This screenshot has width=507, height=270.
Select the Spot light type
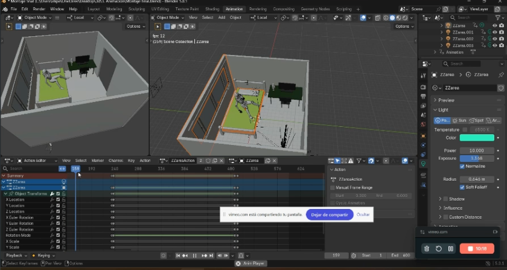coord(477,120)
